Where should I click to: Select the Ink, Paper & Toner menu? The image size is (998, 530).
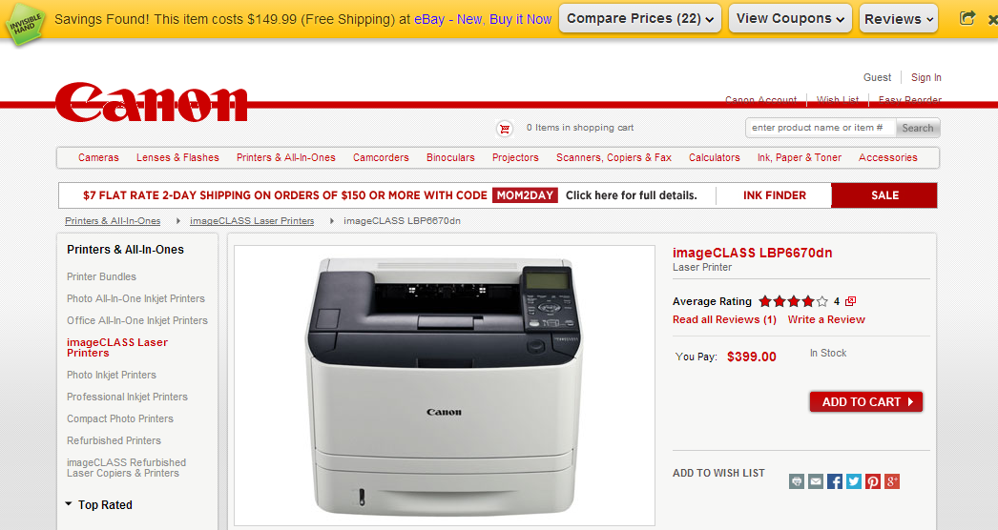tap(799, 158)
